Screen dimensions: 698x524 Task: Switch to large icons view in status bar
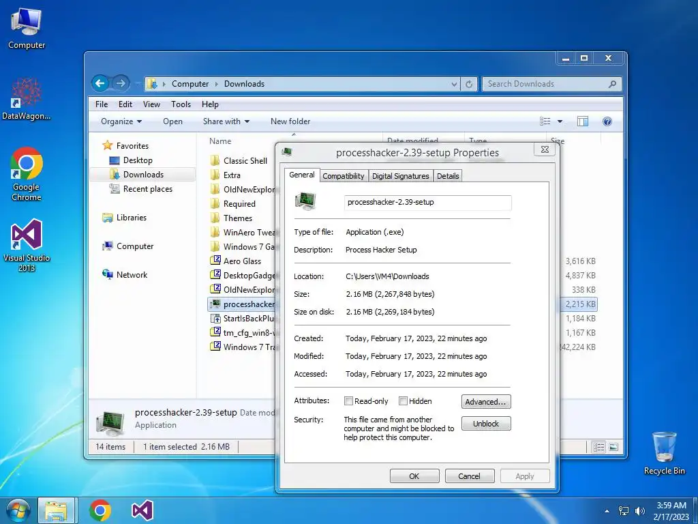(x=613, y=447)
